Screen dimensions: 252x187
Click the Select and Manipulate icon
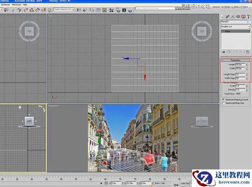(x=13, y=10)
